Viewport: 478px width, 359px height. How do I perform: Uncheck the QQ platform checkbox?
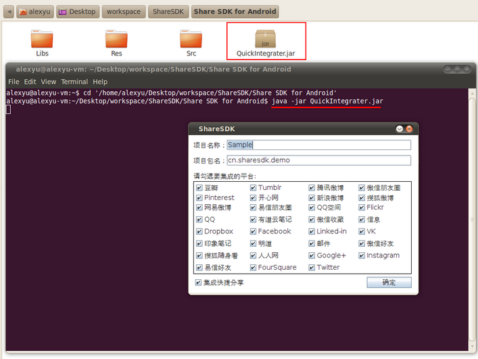pos(199,220)
